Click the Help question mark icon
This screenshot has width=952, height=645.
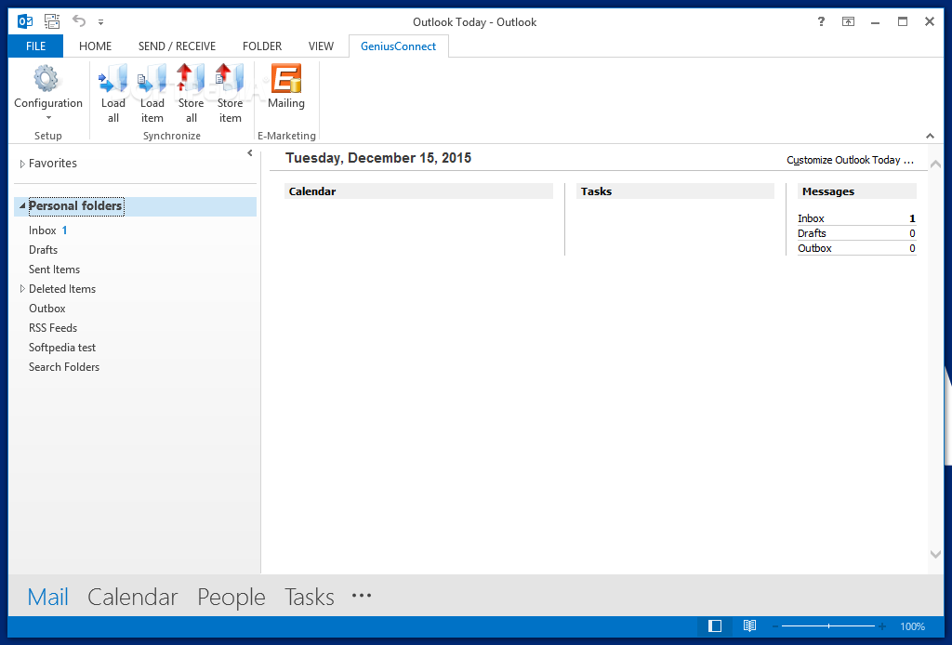coord(821,22)
